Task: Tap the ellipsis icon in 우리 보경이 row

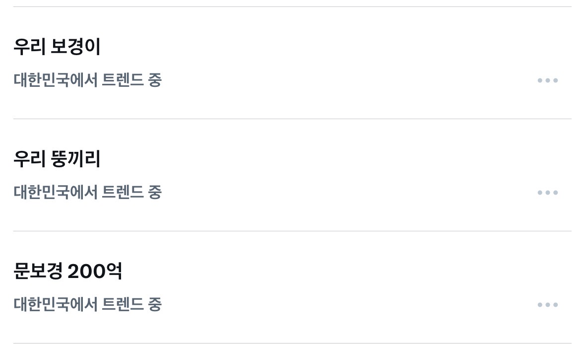Action: pyautogui.click(x=548, y=80)
